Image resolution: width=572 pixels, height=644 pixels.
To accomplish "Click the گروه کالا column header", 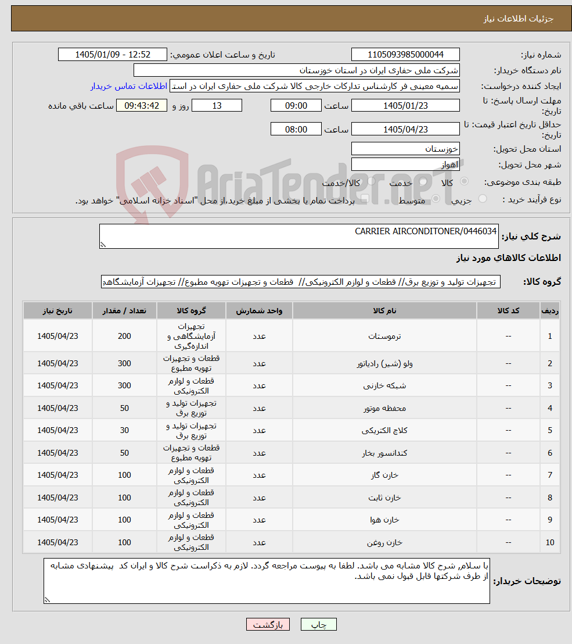I will 191,310.
